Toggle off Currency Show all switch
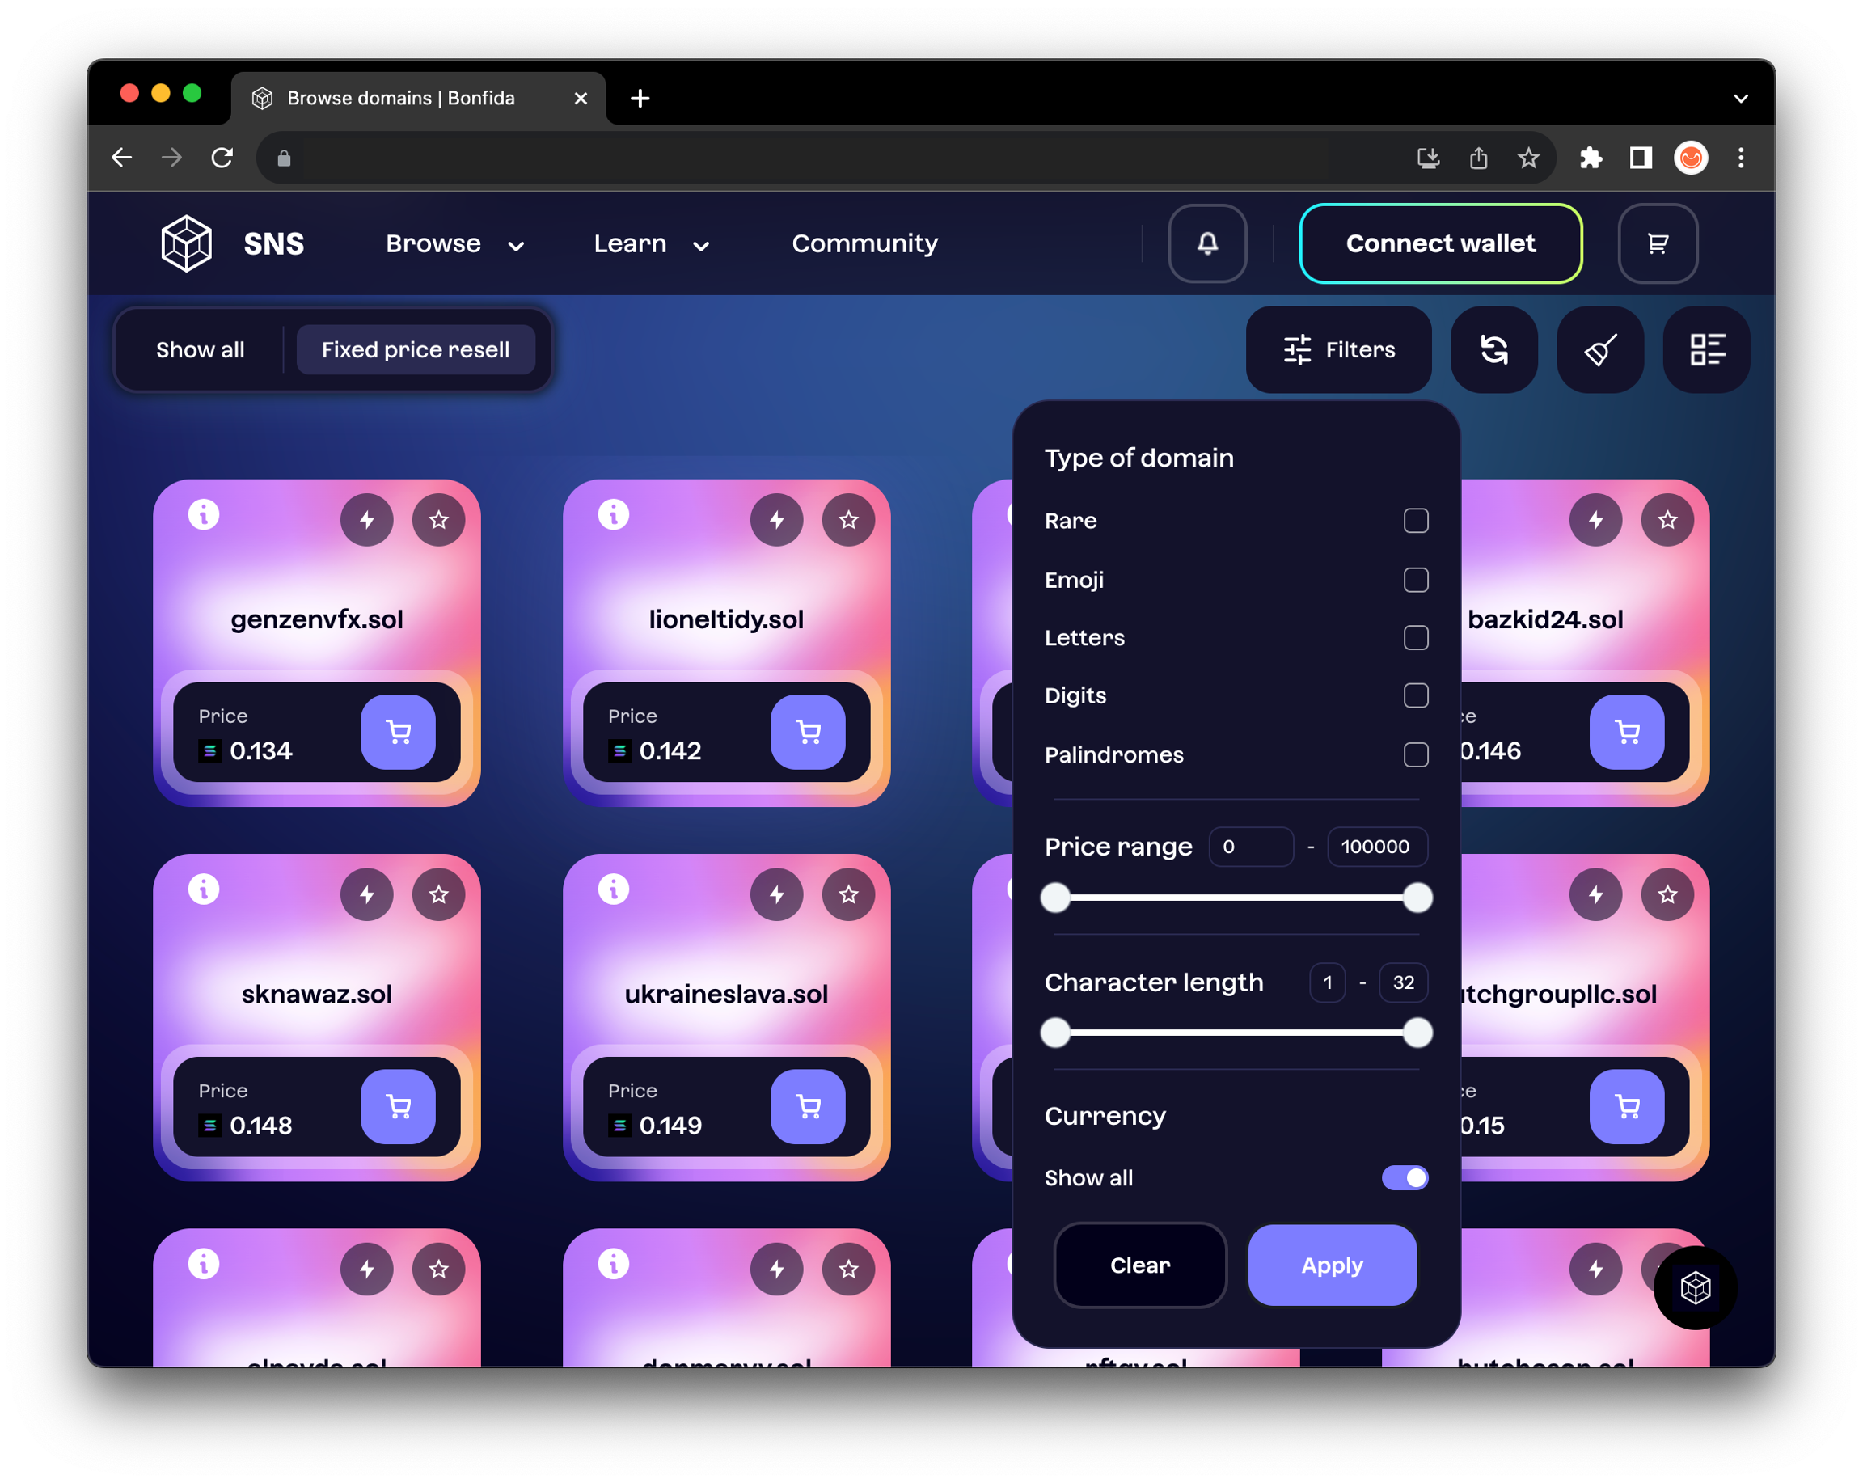This screenshot has width=1863, height=1483. 1405,1178
